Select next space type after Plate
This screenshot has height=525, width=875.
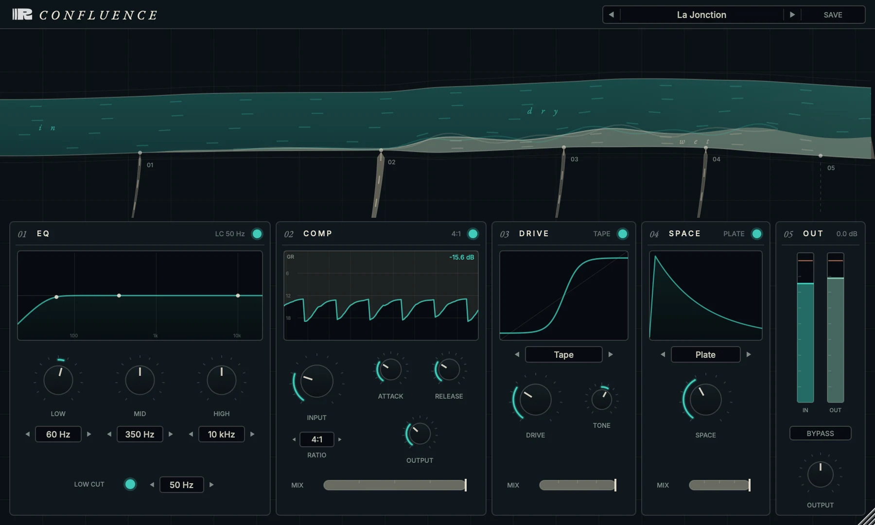tap(749, 354)
